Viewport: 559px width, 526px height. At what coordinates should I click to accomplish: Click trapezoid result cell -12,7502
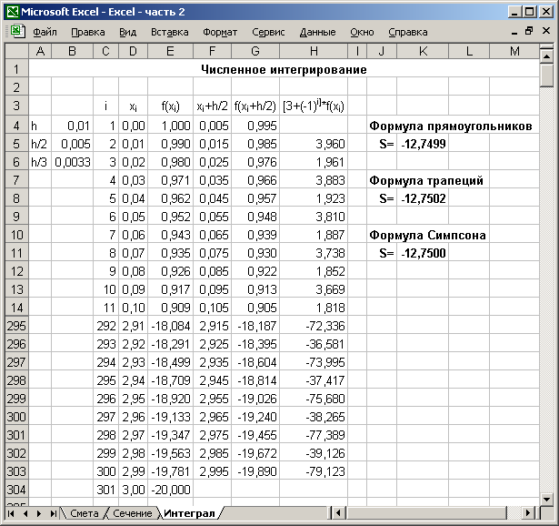(x=423, y=198)
